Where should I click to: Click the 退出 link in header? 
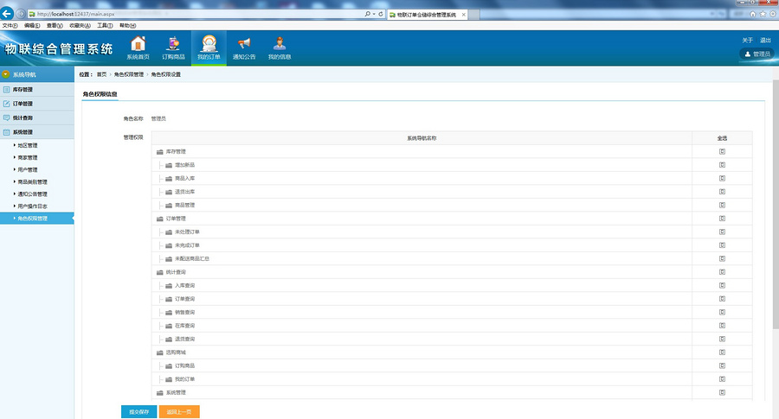[x=765, y=40]
